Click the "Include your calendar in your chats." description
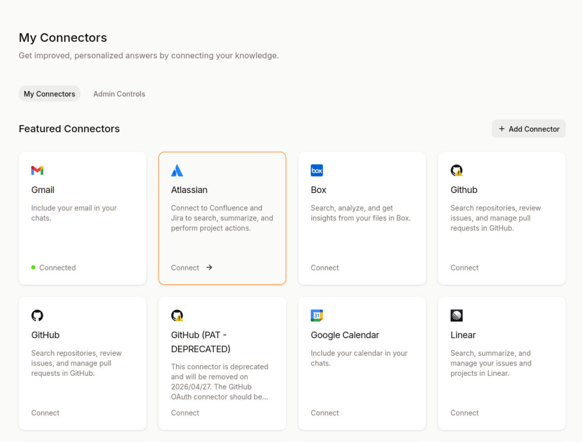Screen dimensions: 582x442 pos(359,358)
